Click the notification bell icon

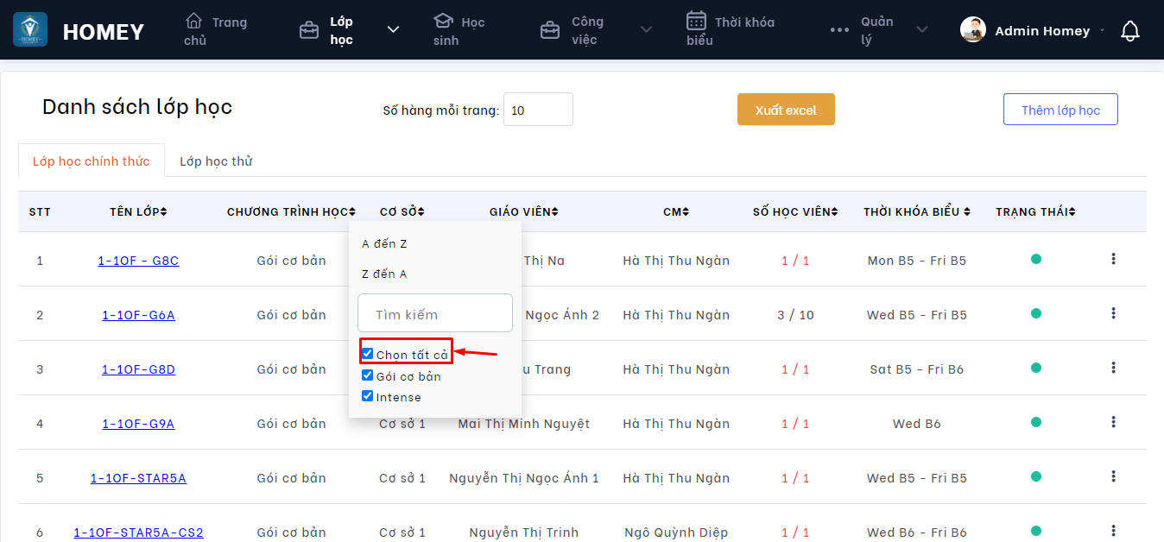click(x=1129, y=31)
